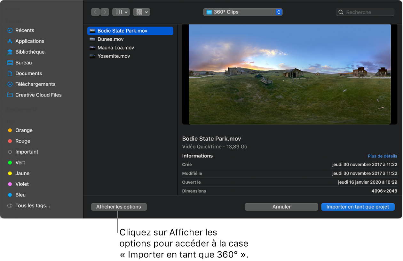Select the Bodie State Park.mov file icon
Screen dimensions: 403x261
(92, 31)
